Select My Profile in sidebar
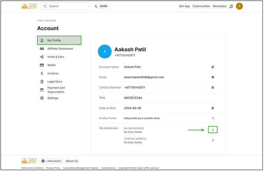264x171 pixels. pyautogui.click(x=59, y=41)
